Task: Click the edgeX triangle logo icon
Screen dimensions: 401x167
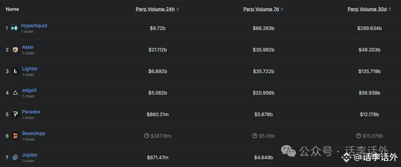Action: [15, 93]
